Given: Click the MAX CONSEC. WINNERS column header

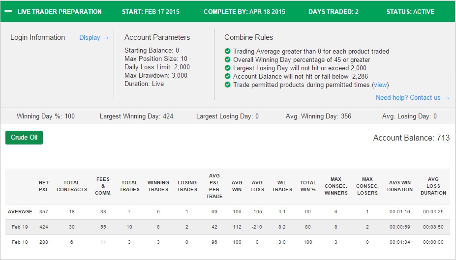Looking at the screenshot, I should tap(336, 186).
